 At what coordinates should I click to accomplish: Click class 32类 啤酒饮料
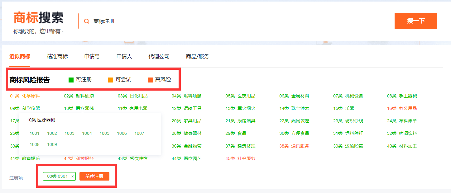coord(402,133)
